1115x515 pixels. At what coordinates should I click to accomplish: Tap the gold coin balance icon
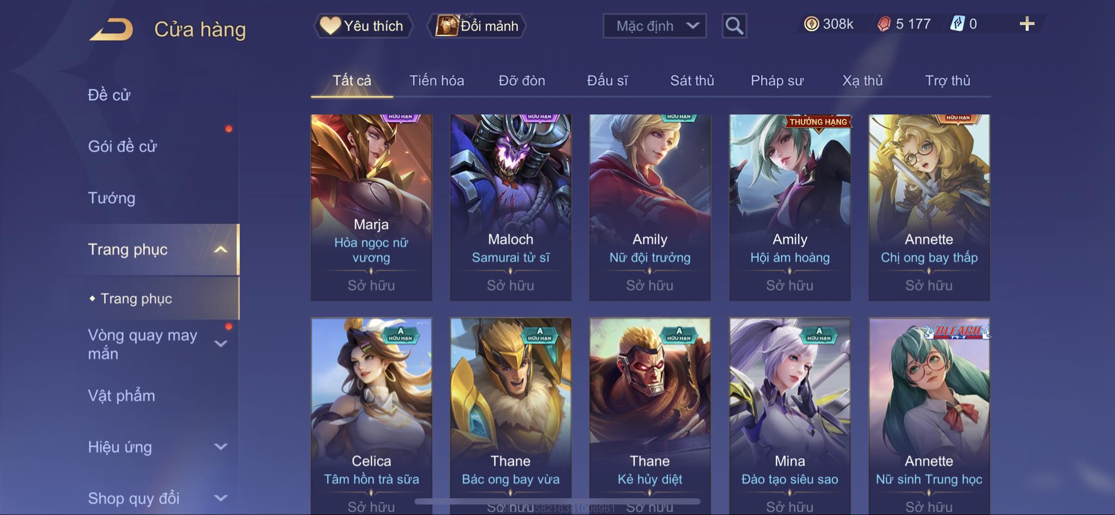click(811, 24)
